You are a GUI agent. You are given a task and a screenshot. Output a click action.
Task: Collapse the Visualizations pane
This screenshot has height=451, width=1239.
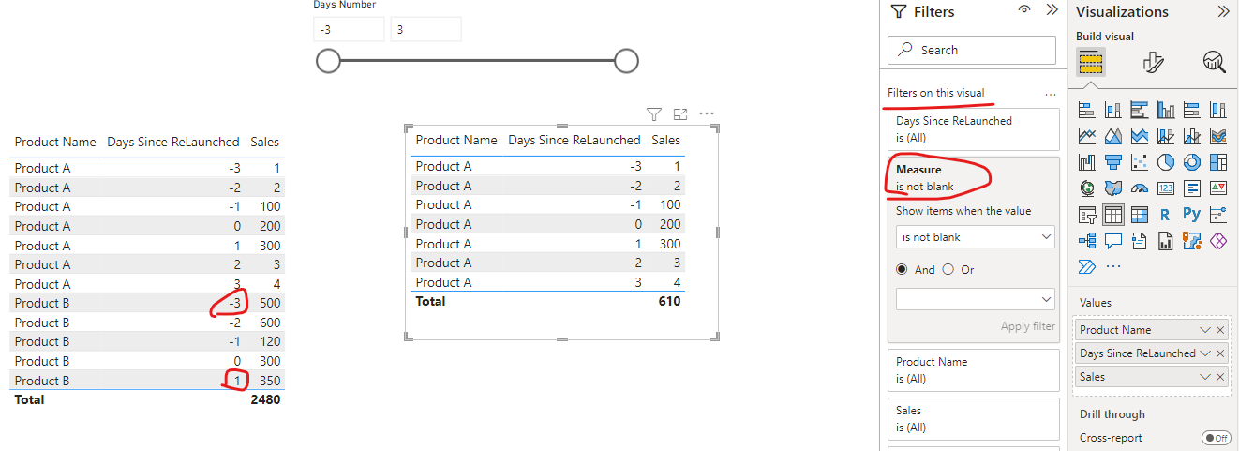[1223, 11]
